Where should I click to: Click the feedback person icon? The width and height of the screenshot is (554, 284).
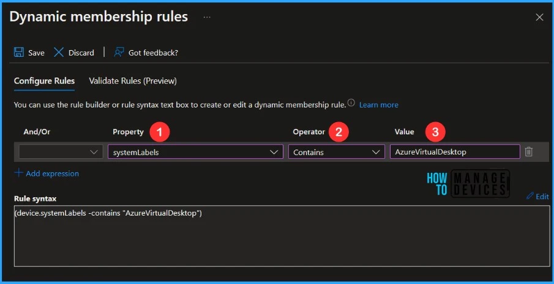(119, 53)
